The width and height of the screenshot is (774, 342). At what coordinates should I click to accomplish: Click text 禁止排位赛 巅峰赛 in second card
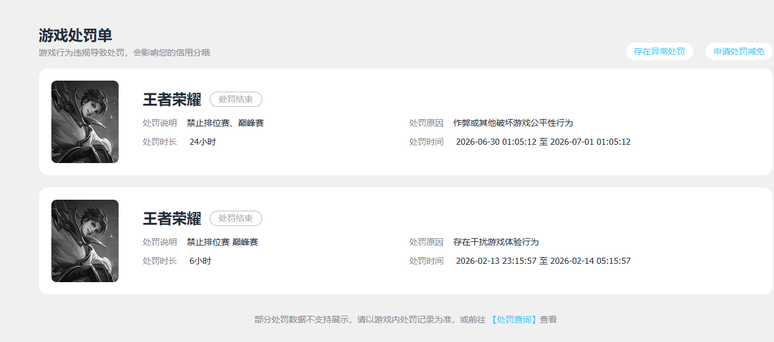click(223, 242)
